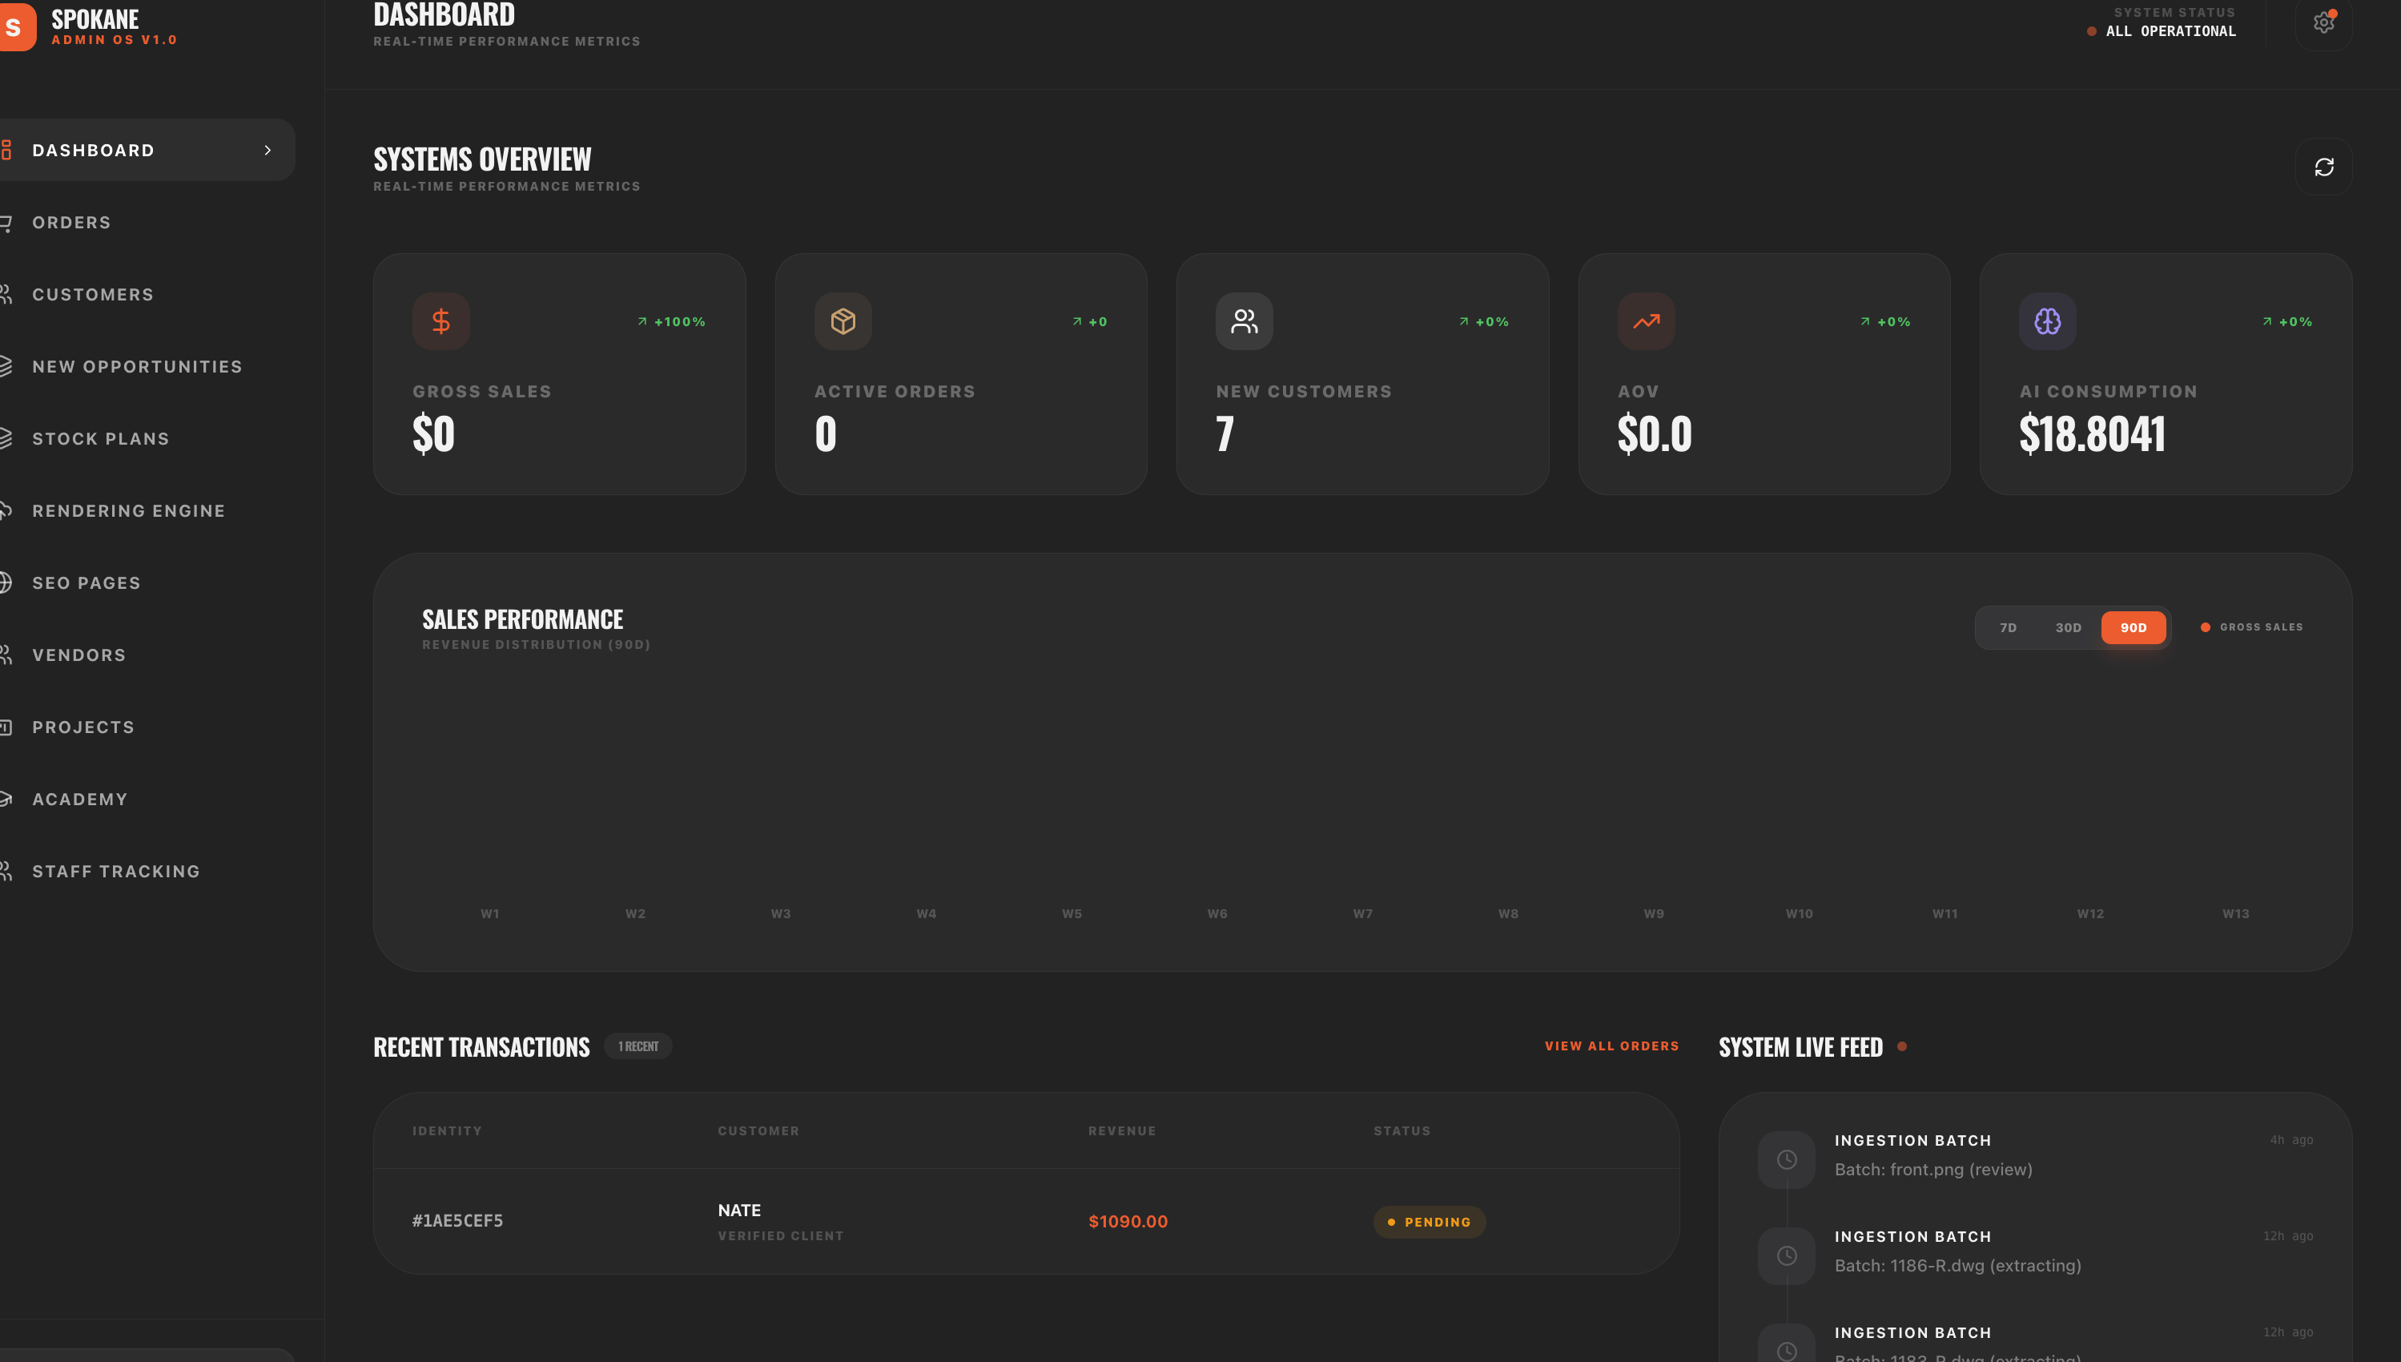Click the Gross Sales dollar icon
The height and width of the screenshot is (1362, 2401).
point(441,320)
